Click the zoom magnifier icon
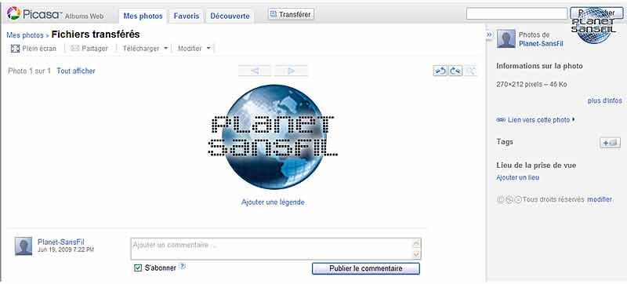 (470, 71)
